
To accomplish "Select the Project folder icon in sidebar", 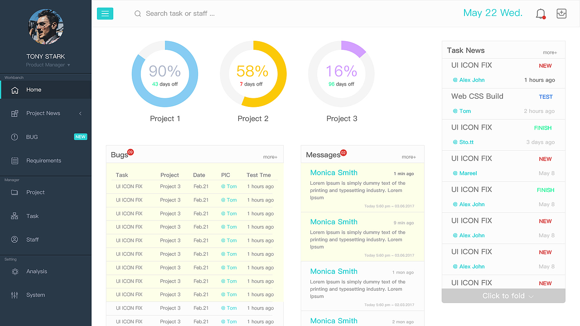I will (15, 192).
